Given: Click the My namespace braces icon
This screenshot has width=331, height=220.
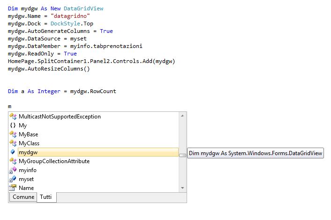Looking at the screenshot, I should (x=13, y=126).
